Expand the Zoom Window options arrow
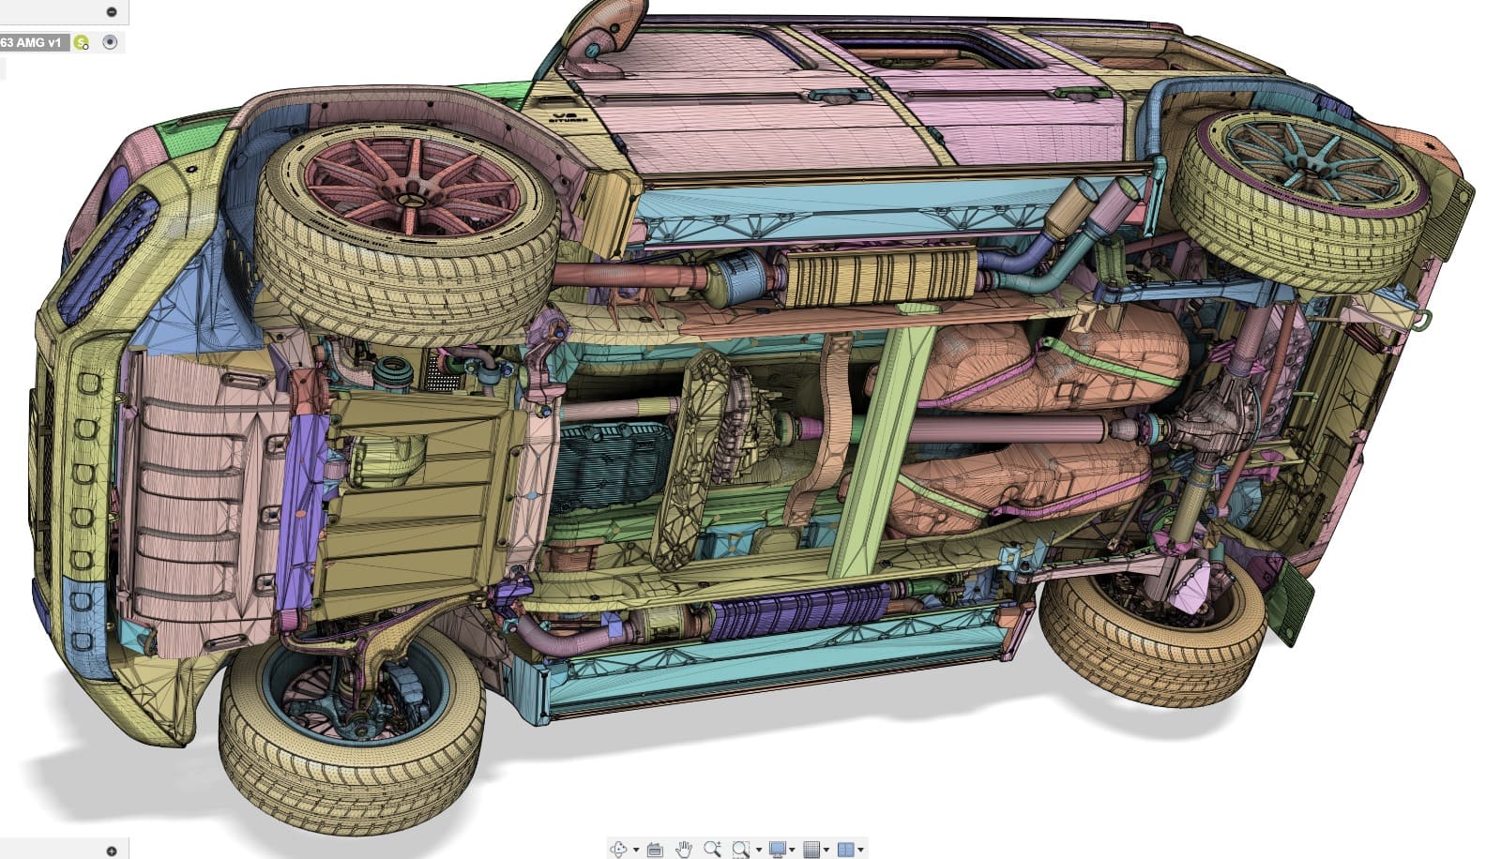 [x=758, y=851]
